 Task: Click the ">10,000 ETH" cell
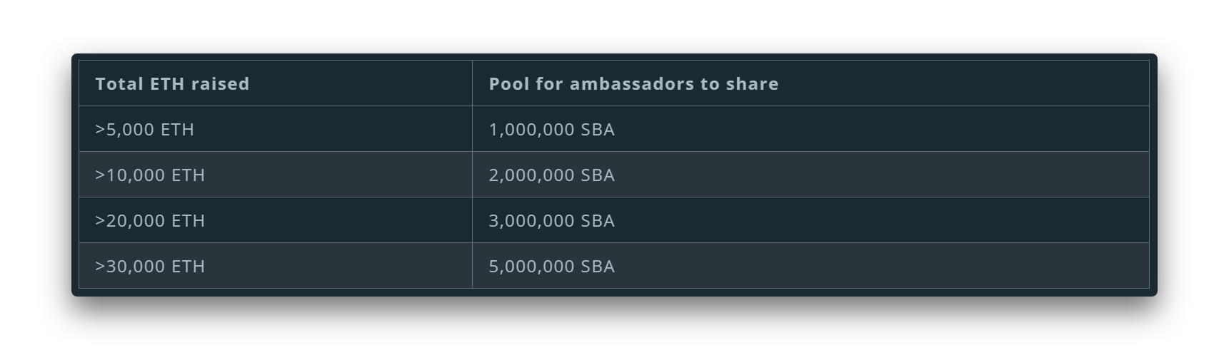[150, 175]
